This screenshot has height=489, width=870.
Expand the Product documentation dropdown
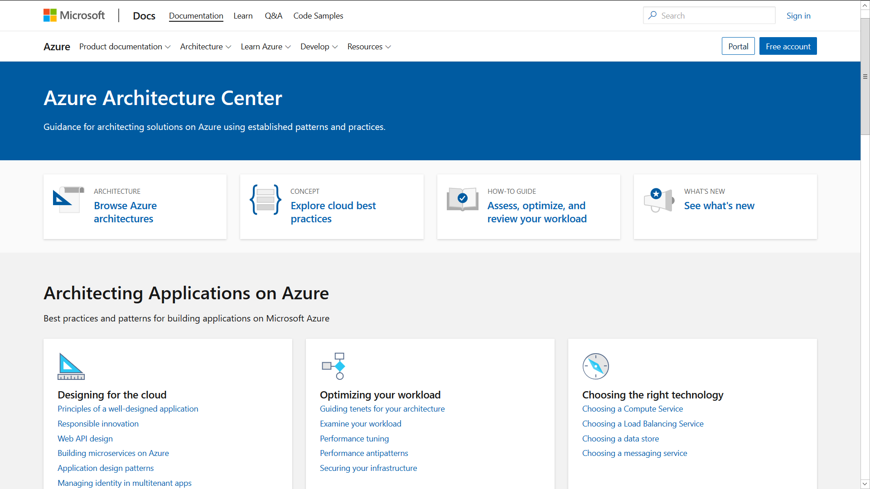click(x=125, y=47)
